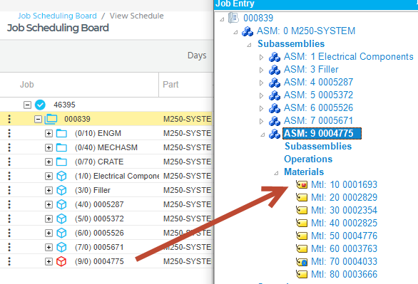Select Operations under ASM: 9 0004775

(x=308, y=159)
